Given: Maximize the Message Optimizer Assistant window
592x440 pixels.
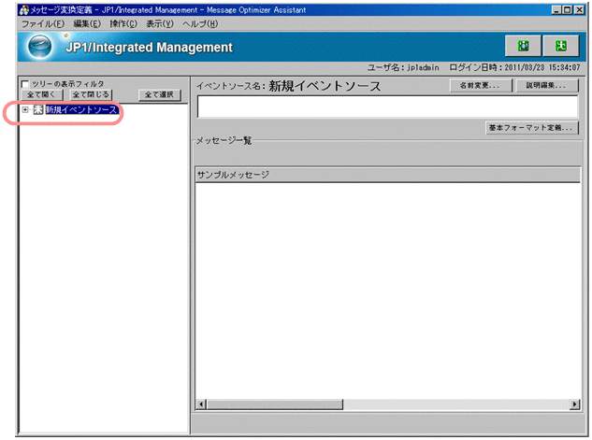Looking at the screenshot, I should 567,9.
